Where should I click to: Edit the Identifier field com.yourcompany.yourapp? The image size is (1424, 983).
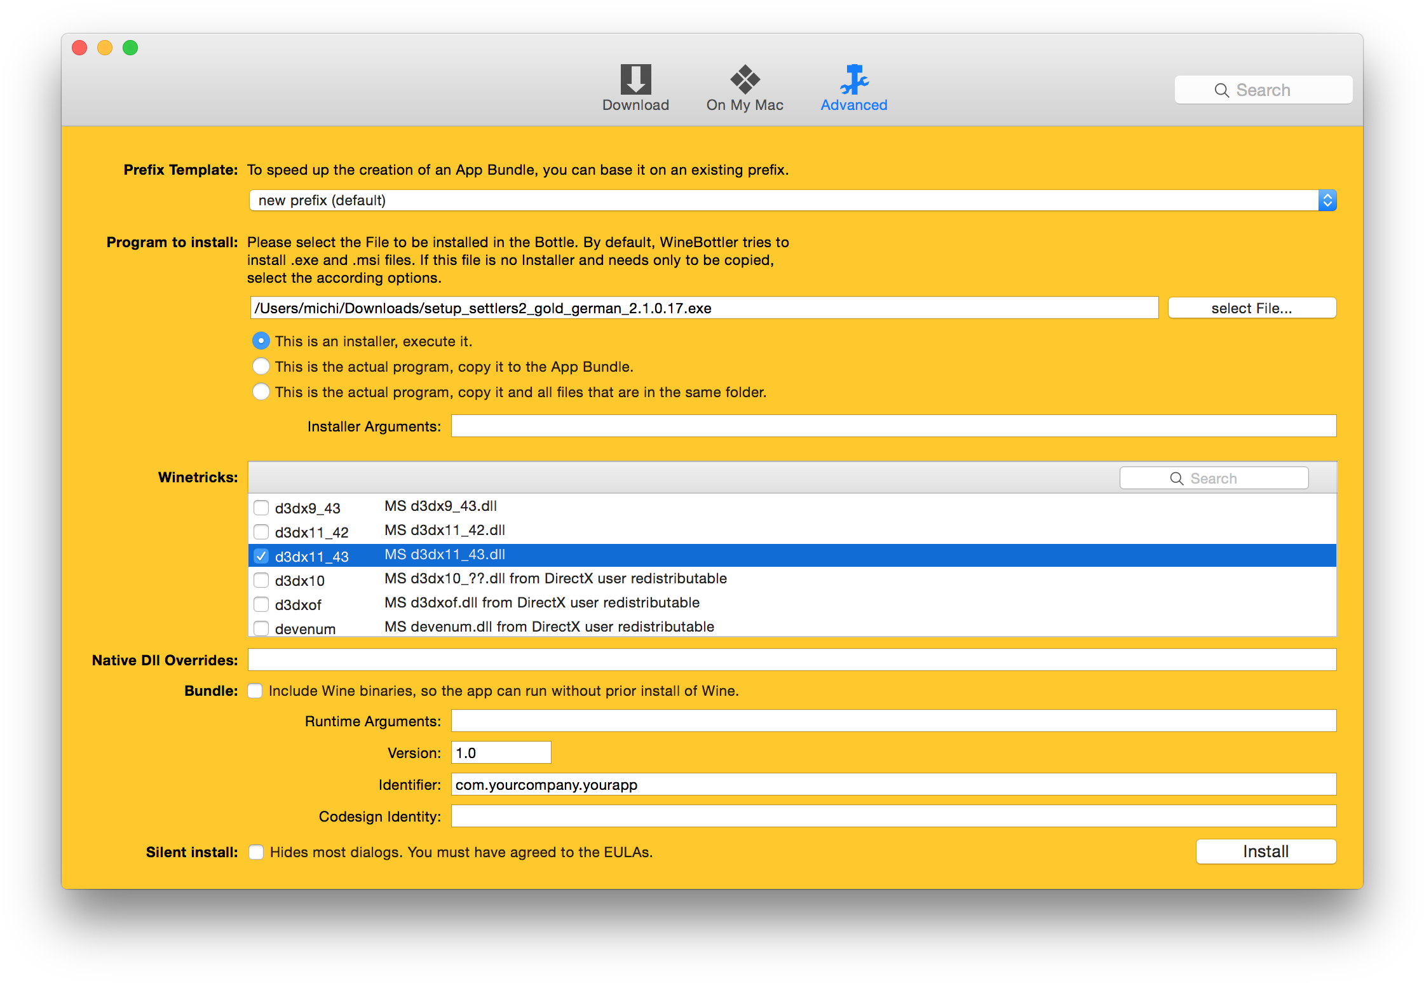[893, 784]
